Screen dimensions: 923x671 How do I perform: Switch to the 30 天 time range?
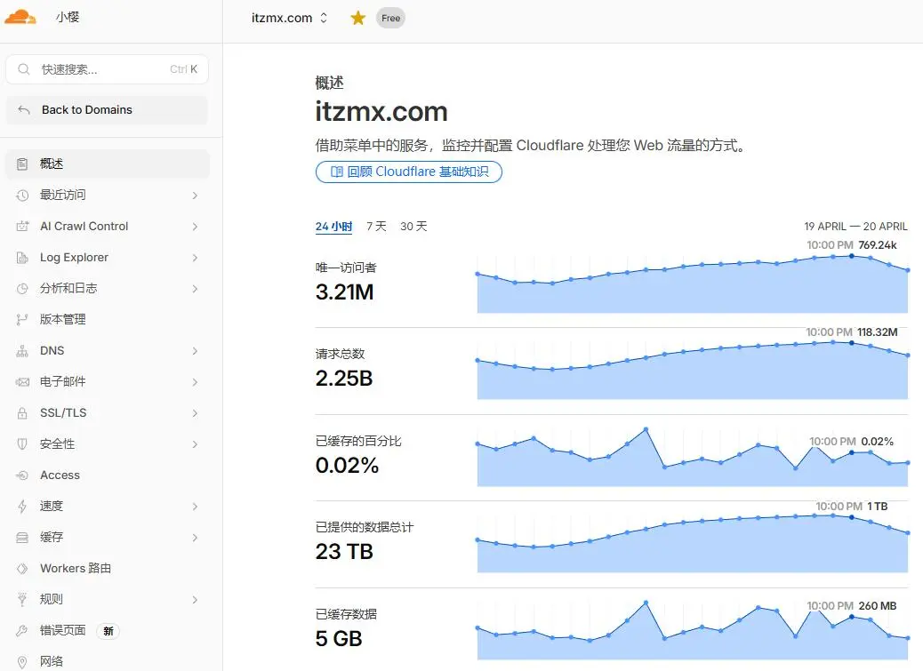pos(413,227)
